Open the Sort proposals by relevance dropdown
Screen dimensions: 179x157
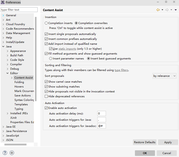(164, 76)
